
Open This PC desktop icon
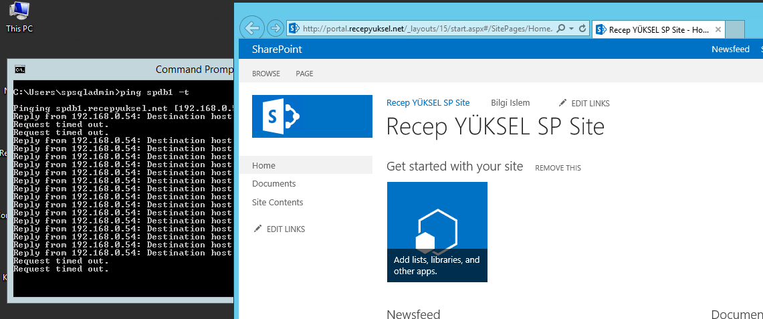[x=19, y=17]
